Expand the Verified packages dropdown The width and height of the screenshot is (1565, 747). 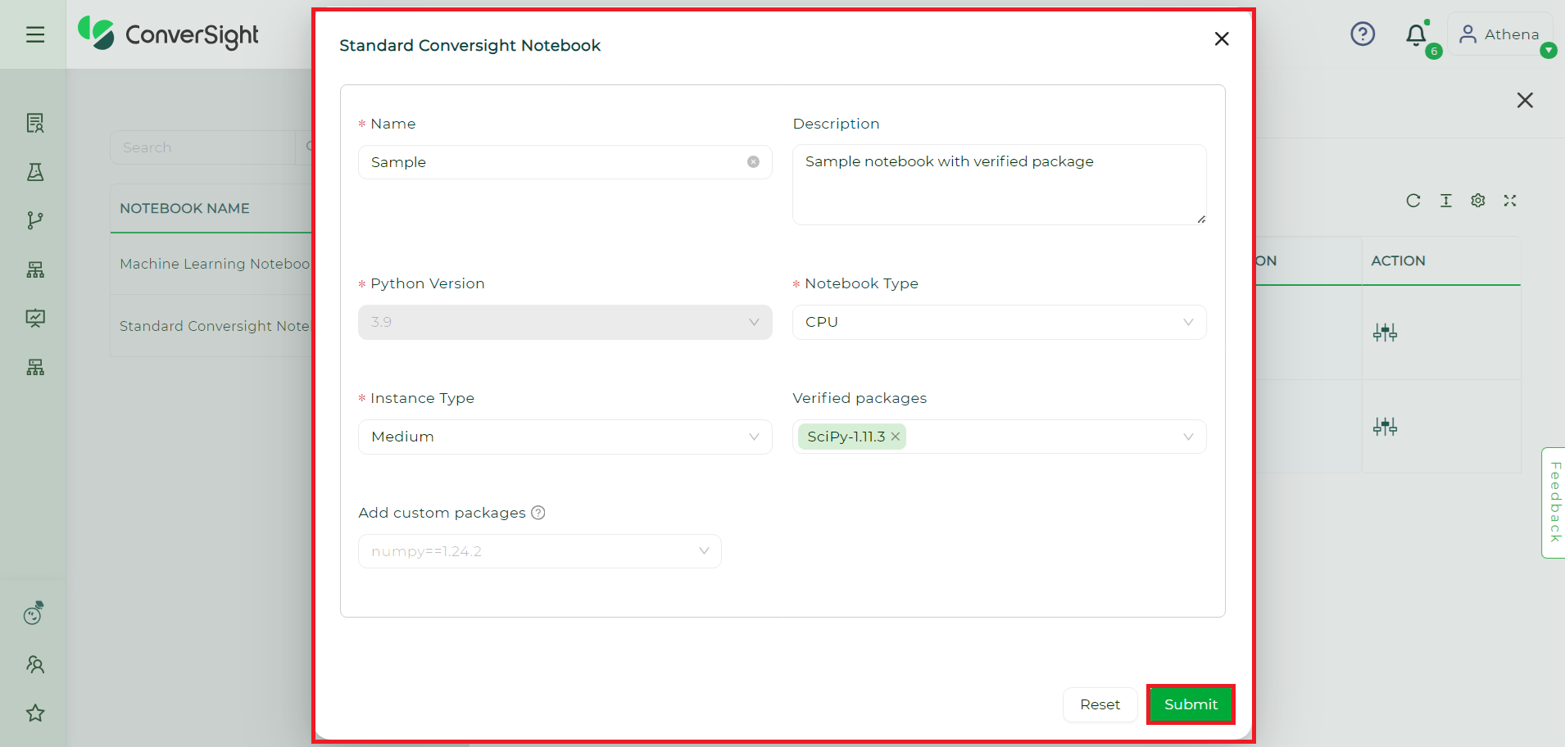tap(999, 437)
